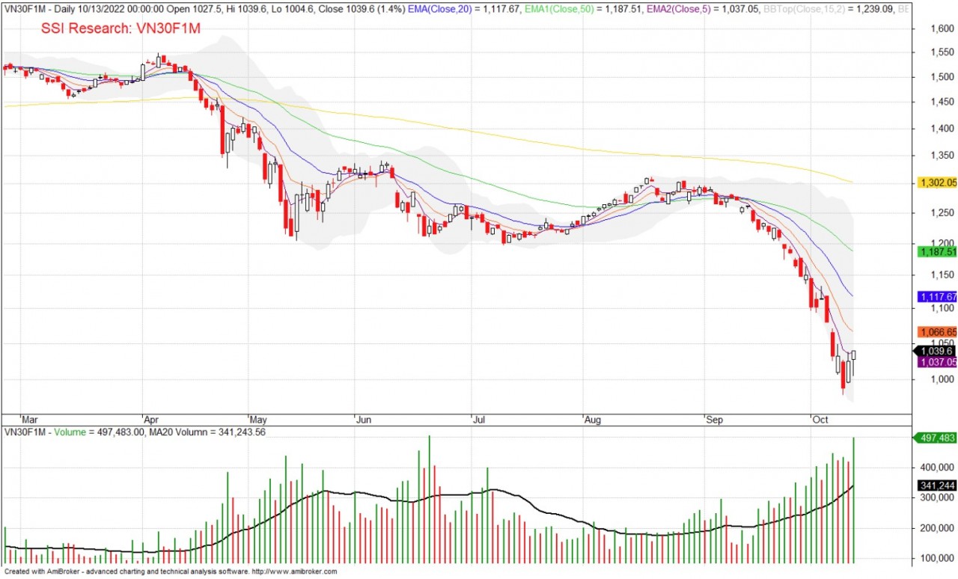Click the 'VN30F1M - Daily 10/13/2022' header text
Screen dimensions: 958x579
click(64, 10)
